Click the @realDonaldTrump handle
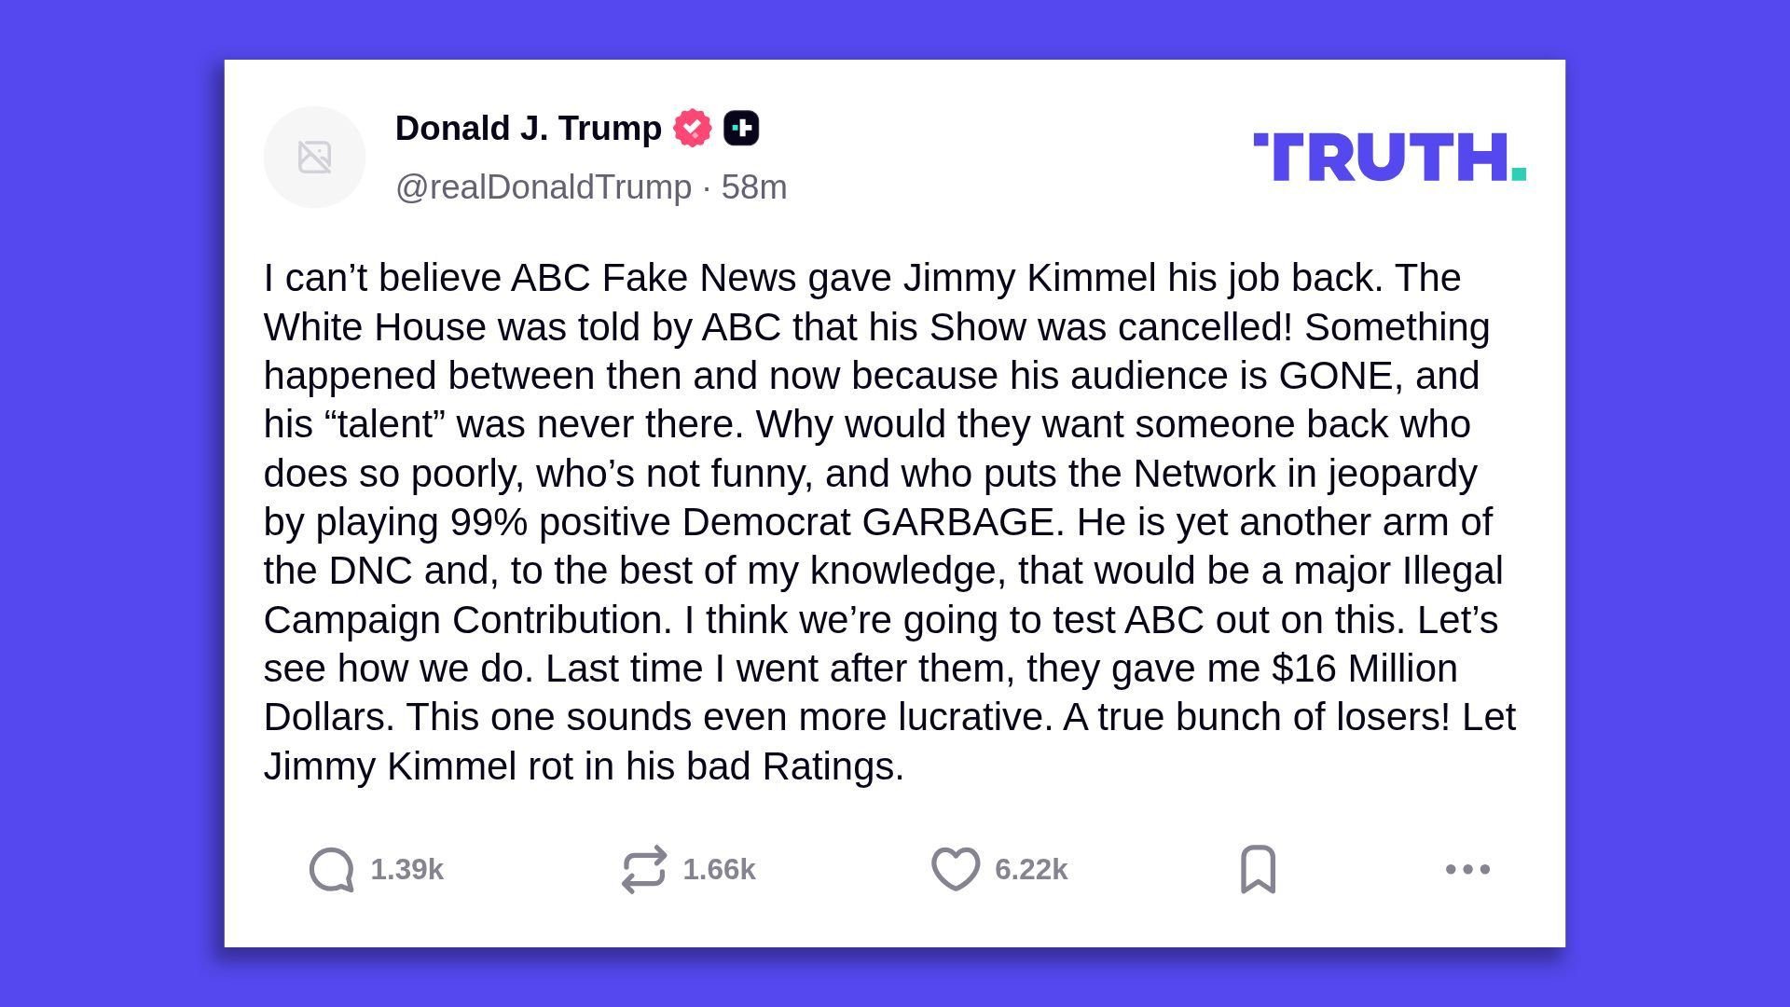This screenshot has height=1007, width=1790. tap(544, 187)
